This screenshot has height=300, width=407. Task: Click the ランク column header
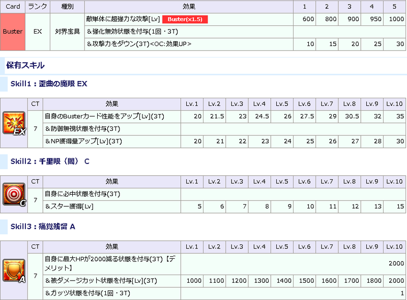coord(38,7)
